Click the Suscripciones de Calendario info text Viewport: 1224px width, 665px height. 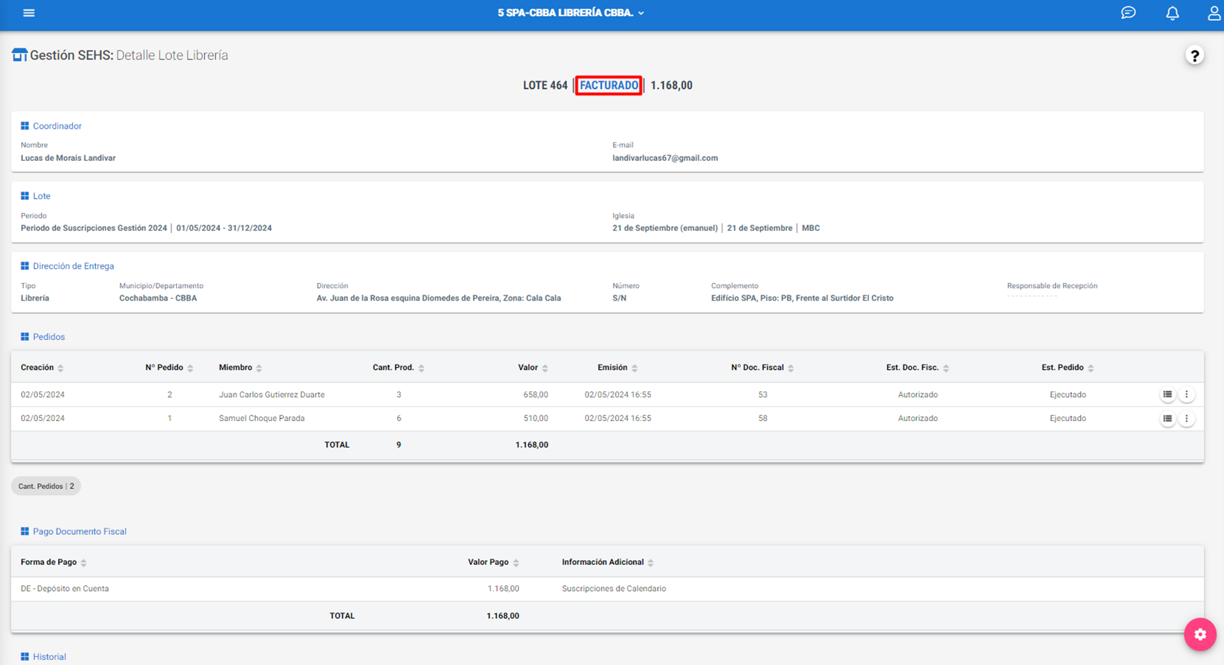[x=614, y=589]
